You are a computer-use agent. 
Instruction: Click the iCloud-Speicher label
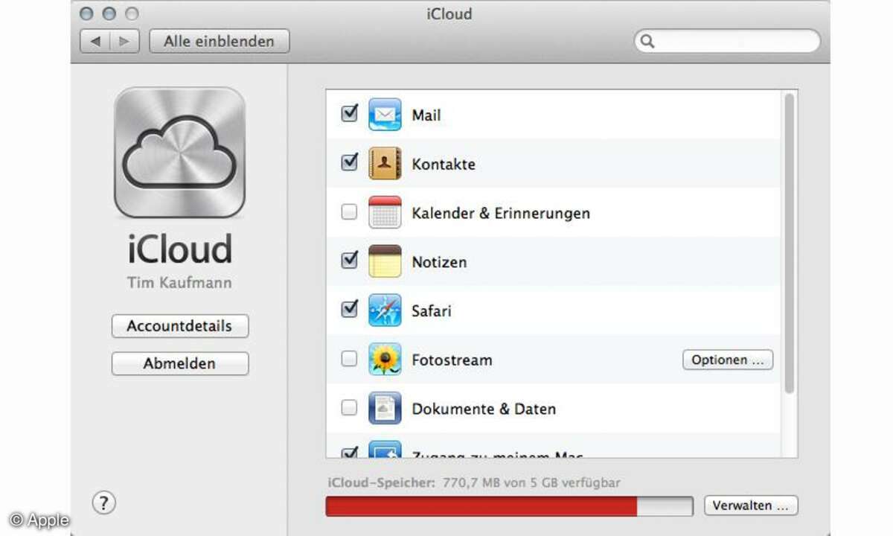pos(381,483)
